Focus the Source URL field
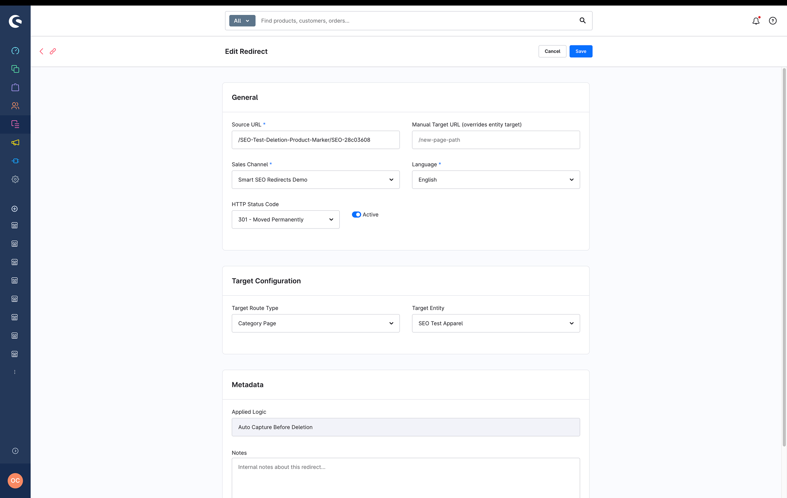 point(315,140)
